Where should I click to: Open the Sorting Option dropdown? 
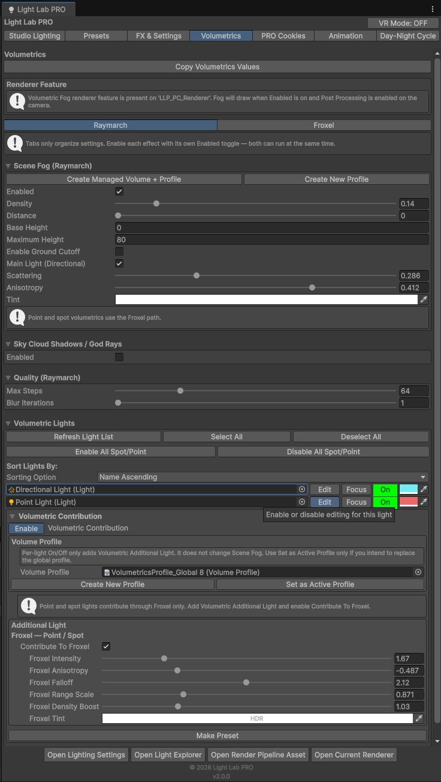coord(263,477)
